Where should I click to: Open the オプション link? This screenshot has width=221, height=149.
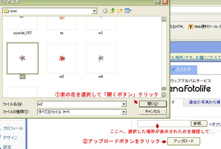215,124
